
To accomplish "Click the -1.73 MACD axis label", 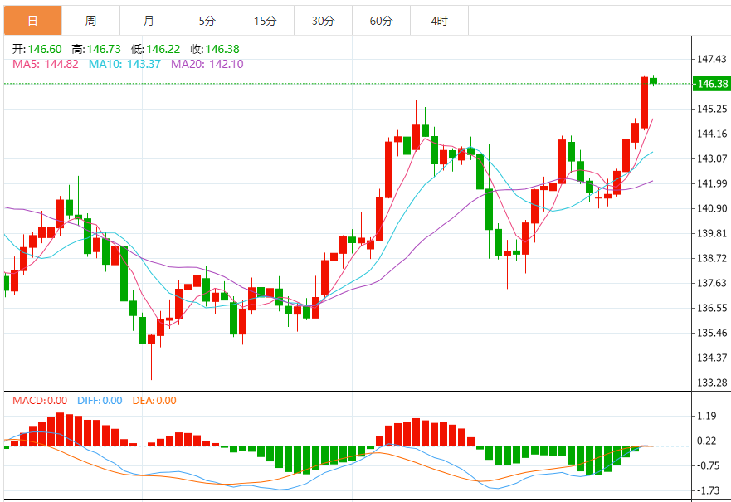I will pos(707,491).
